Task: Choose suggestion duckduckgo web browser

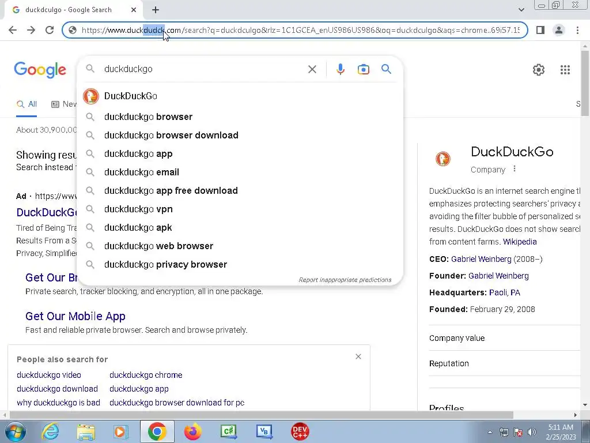Action: click(240, 246)
